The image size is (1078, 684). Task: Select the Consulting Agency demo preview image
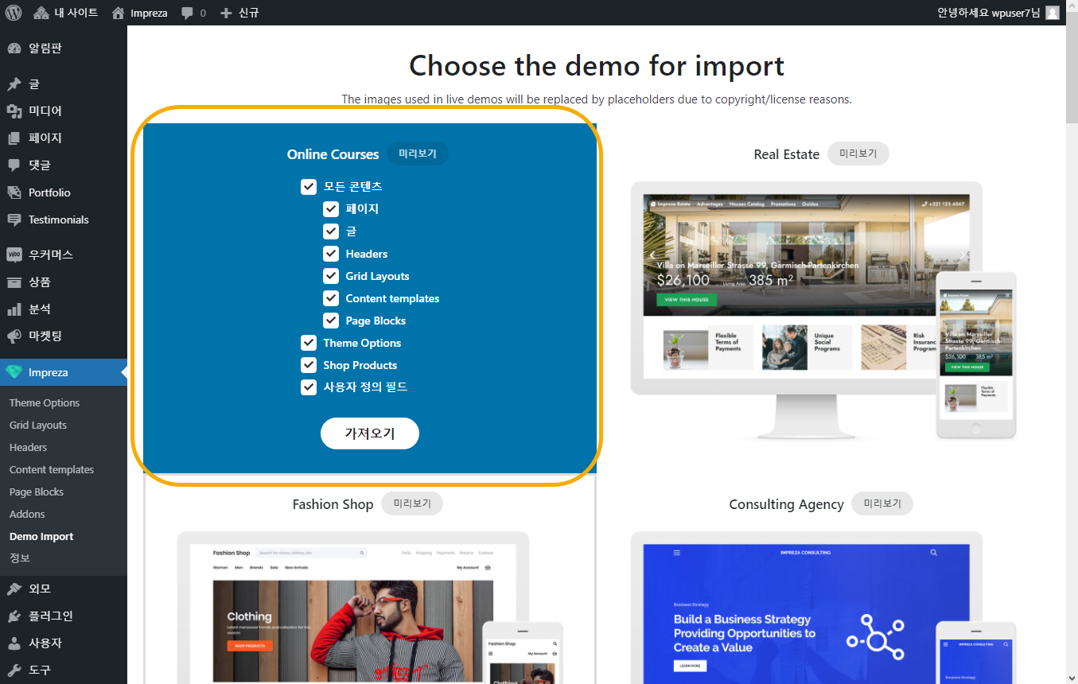(x=823, y=607)
